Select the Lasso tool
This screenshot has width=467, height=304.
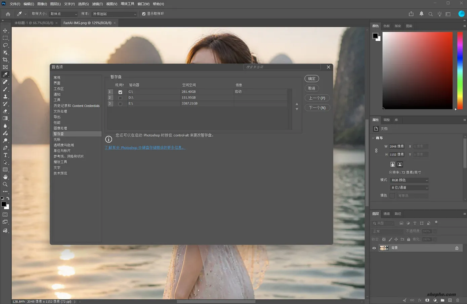click(x=5, y=45)
